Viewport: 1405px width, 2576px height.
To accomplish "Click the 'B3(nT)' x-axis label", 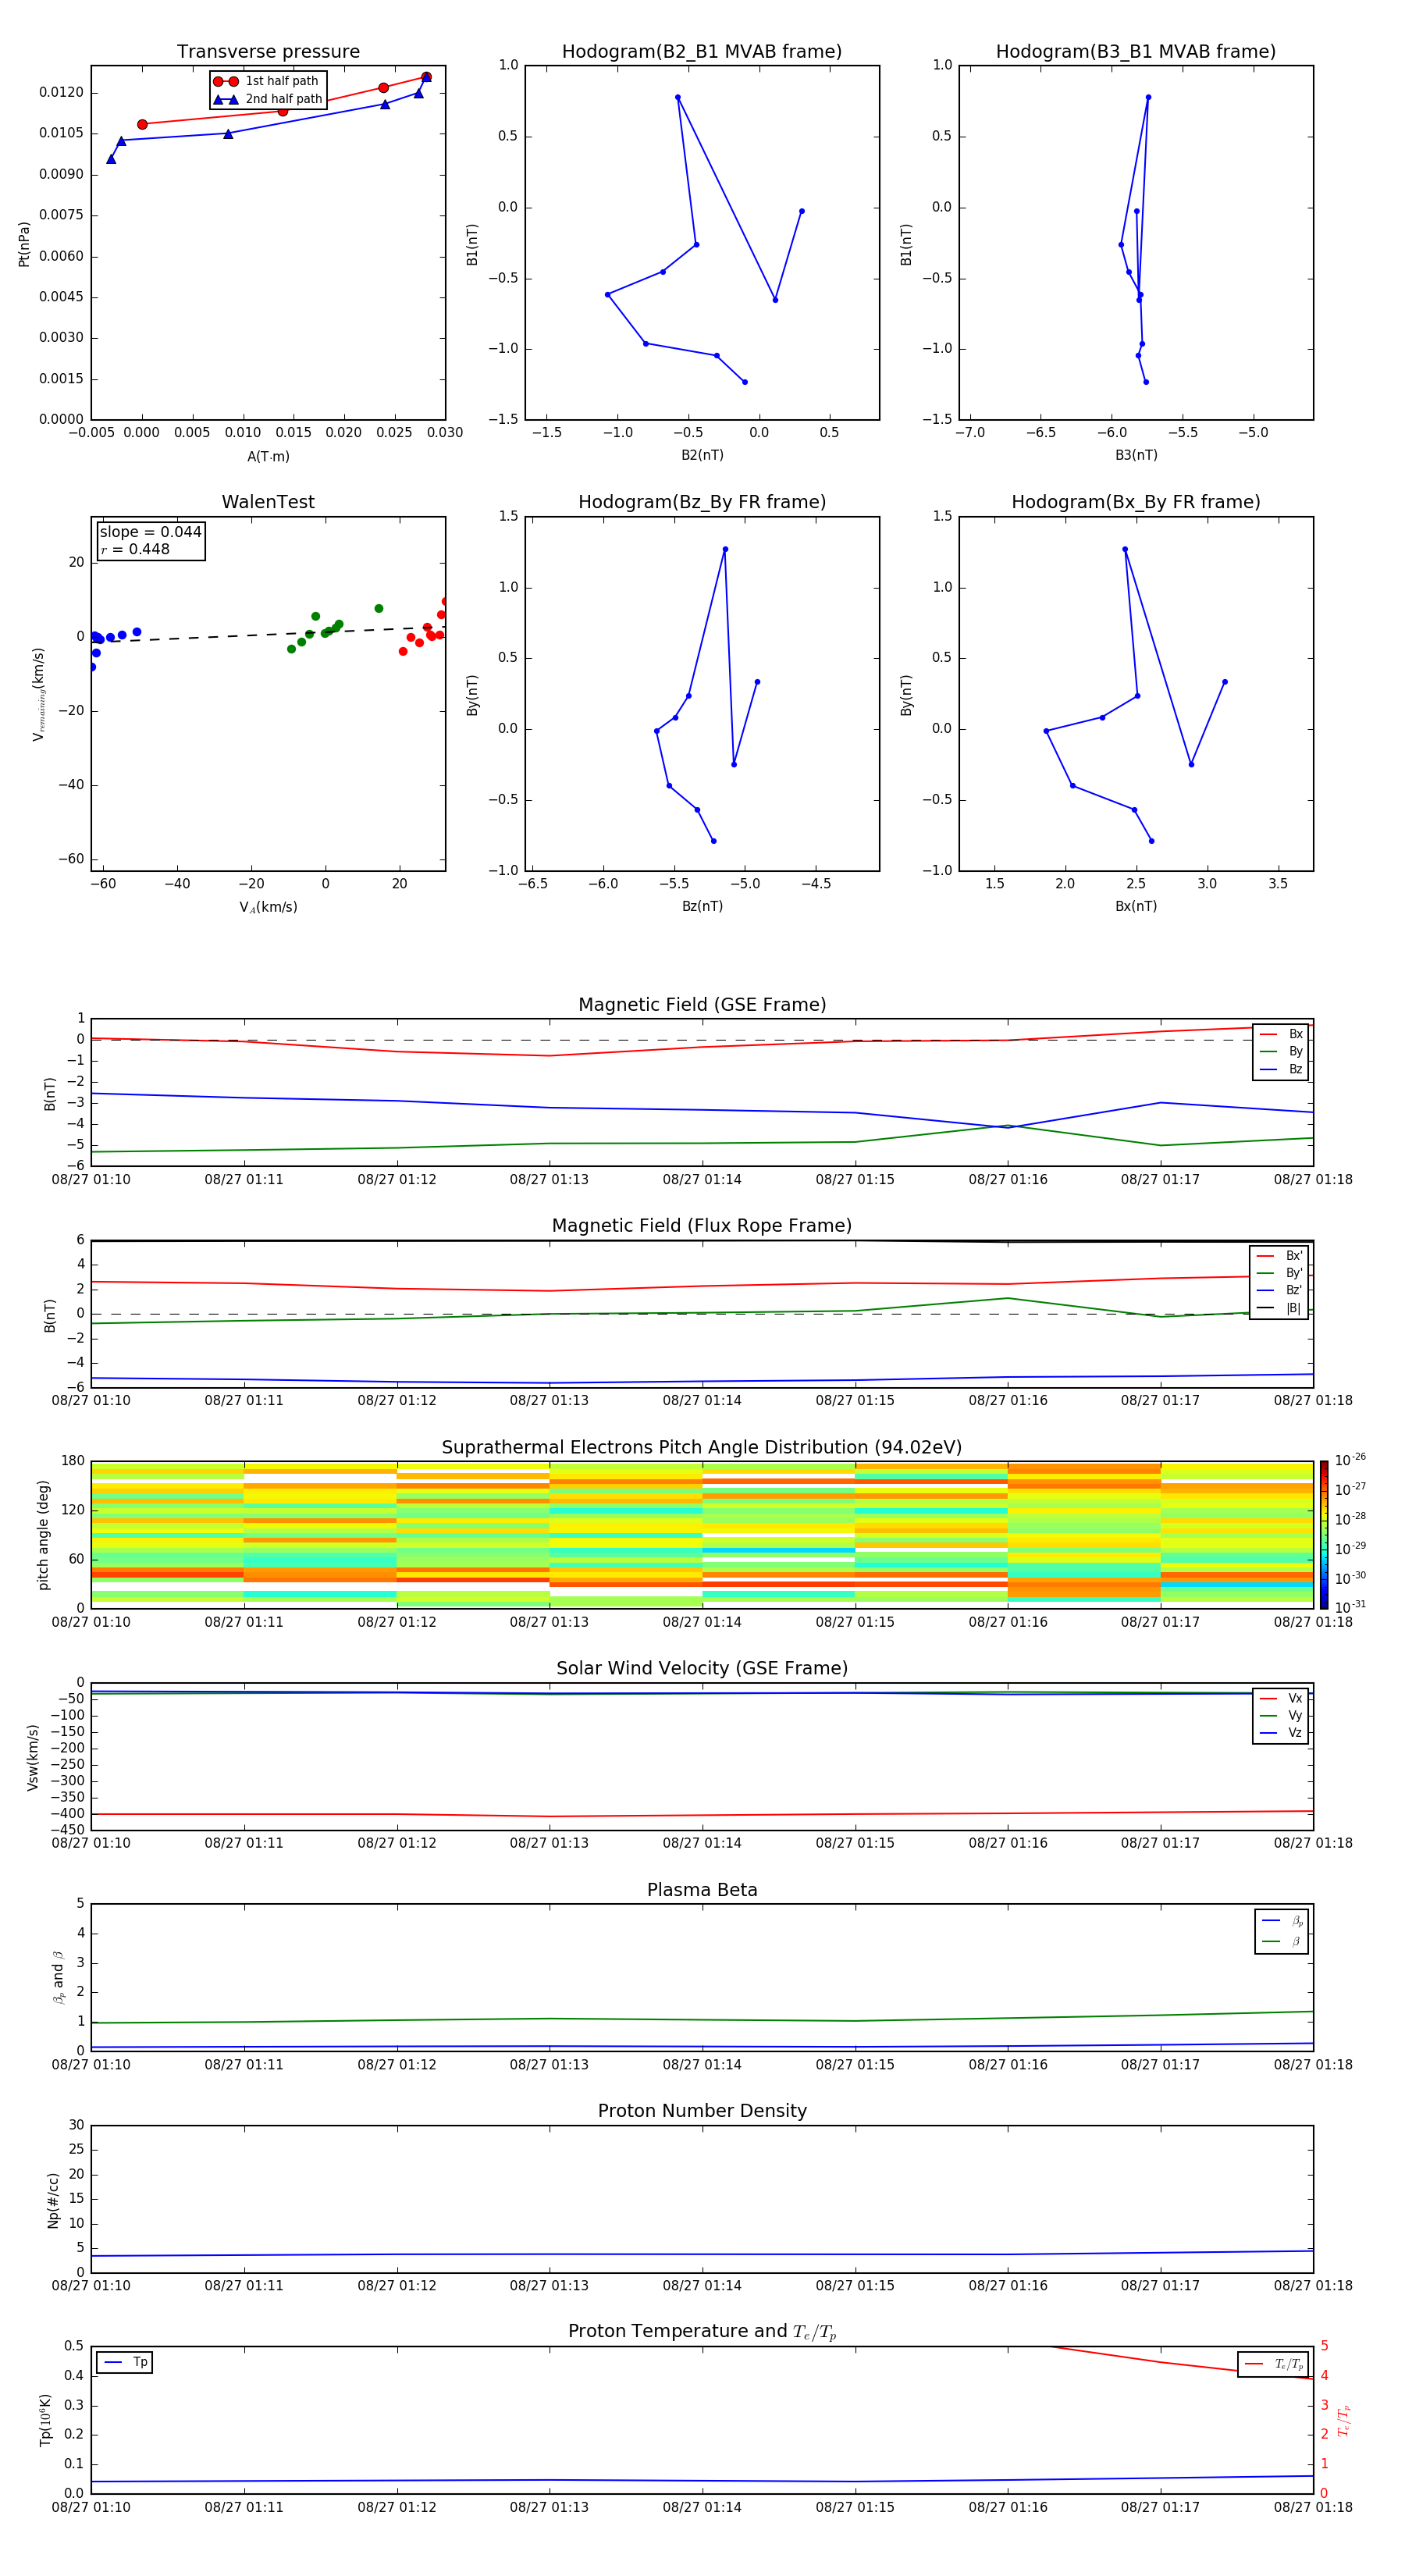I will (1136, 455).
